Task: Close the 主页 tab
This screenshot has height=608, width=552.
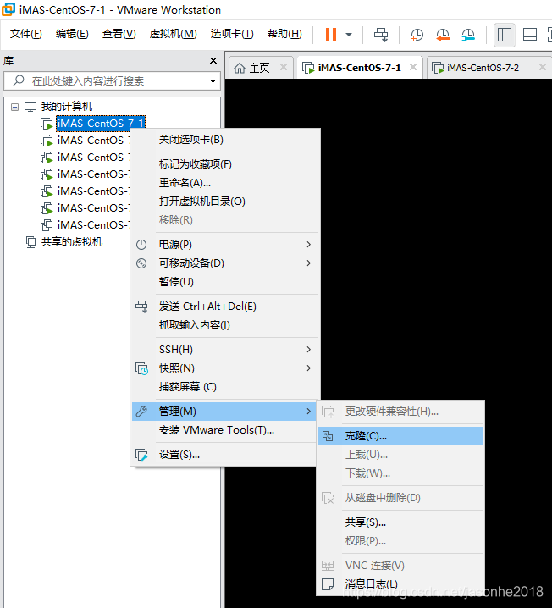Action: [x=284, y=67]
